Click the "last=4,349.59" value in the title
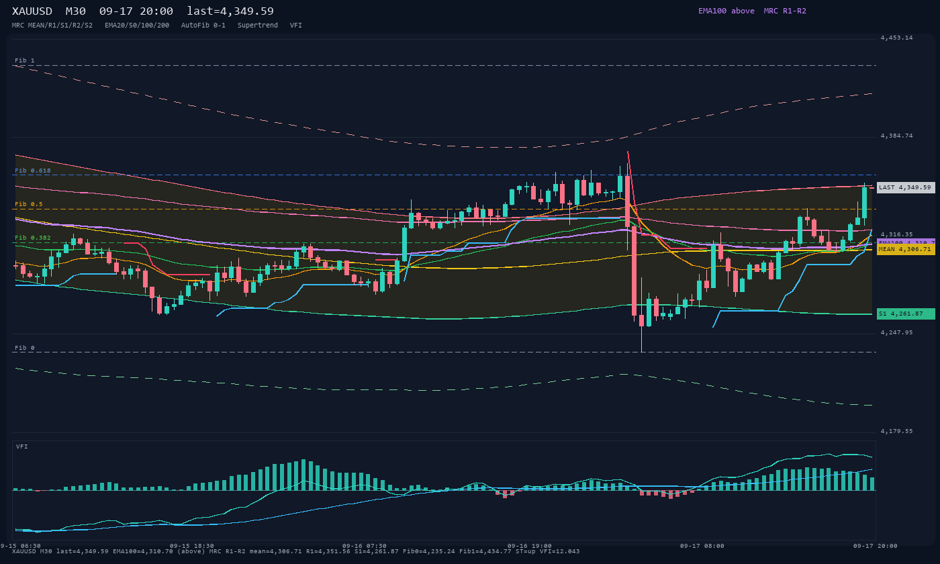This screenshot has height=564, width=940. coord(230,11)
